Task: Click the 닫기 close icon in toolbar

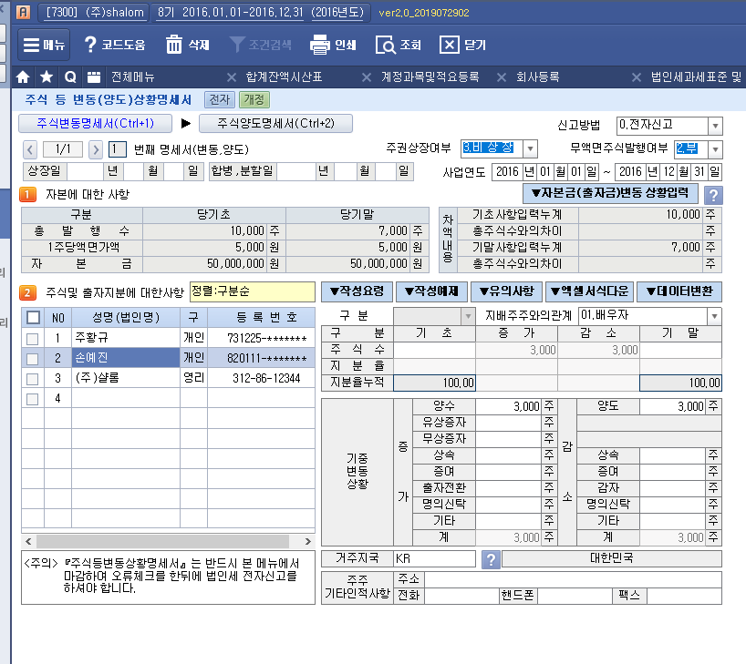Action: point(450,45)
